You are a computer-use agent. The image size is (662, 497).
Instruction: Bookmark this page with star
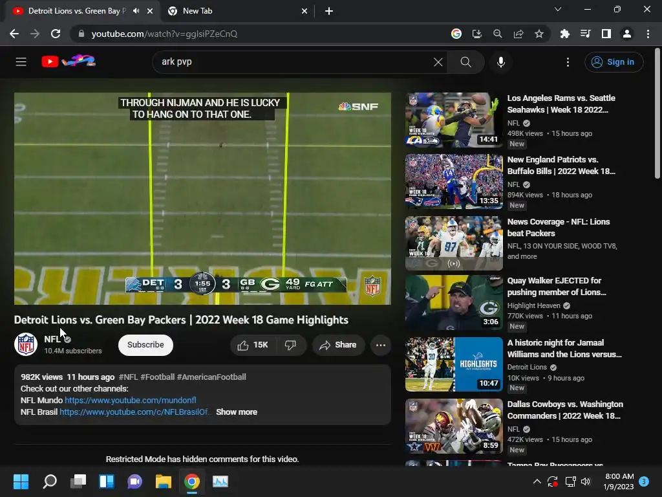click(x=539, y=34)
